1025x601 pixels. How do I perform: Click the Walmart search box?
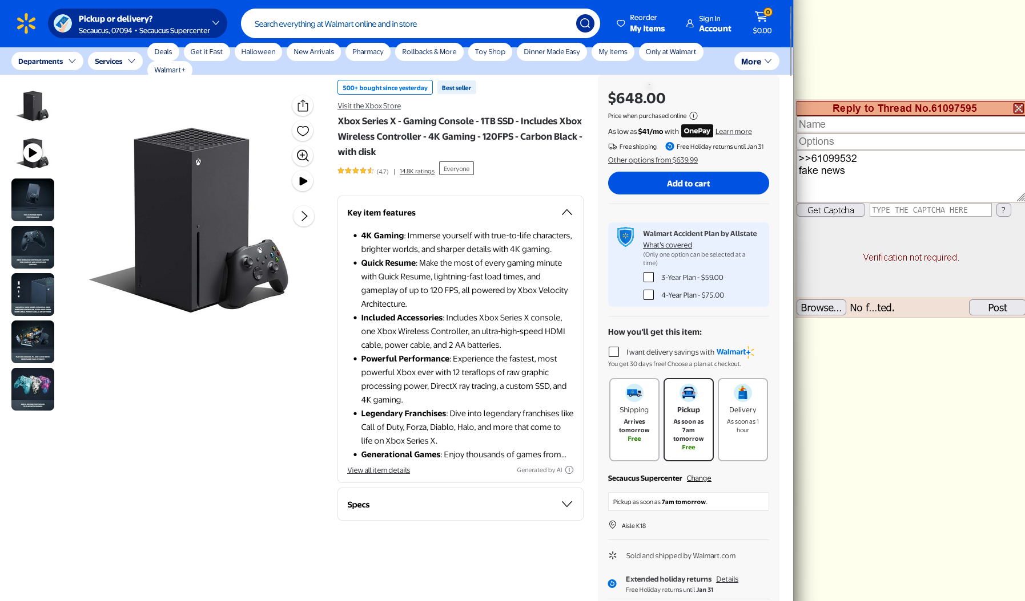click(411, 23)
